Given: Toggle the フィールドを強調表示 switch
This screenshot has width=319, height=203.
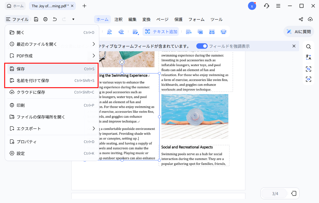Looking at the screenshot, I should tap(202, 46).
